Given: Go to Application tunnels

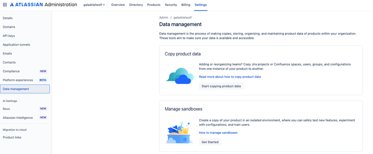Looking at the screenshot, I should click(x=25, y=44).
